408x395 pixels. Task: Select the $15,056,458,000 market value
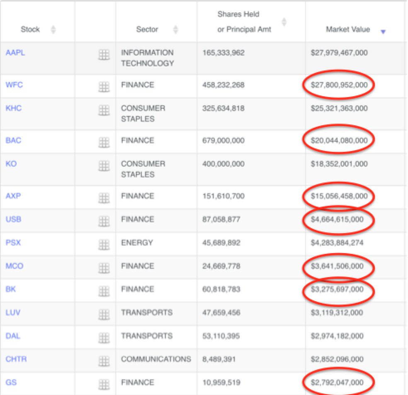click(x=339, y=196)
